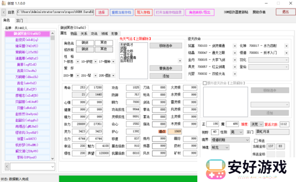Screen dimensions: 296x182
Task: Click the 脚力 field showing 7000
Action: 133,102
